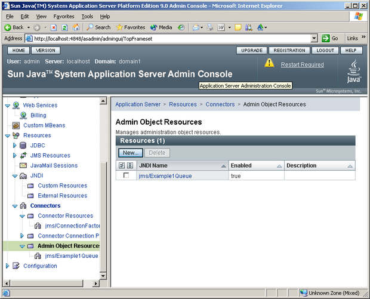Viewport: 370px width, 299px height.
Task: Open the Search toolbar button
Action: coord(98,27)
